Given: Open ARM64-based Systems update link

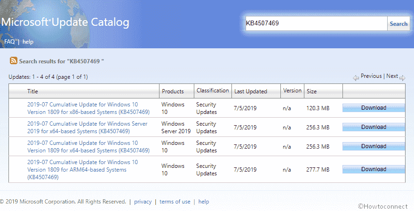Looking at the screenshot, I should tap(82, 169).
